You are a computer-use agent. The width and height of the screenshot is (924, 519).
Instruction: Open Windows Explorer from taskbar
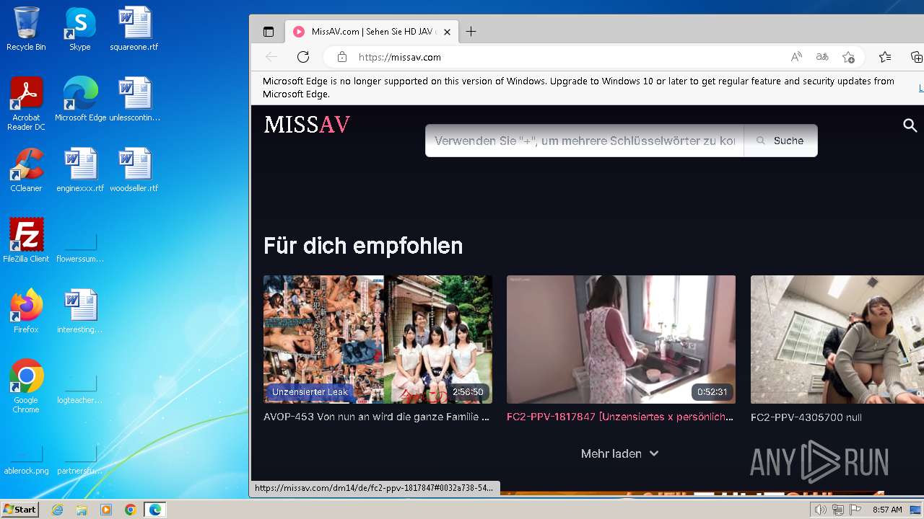(x=82, y=510)
